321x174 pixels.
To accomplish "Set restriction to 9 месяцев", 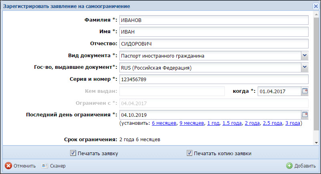I will pyautogui.click(x=192, y=124).
